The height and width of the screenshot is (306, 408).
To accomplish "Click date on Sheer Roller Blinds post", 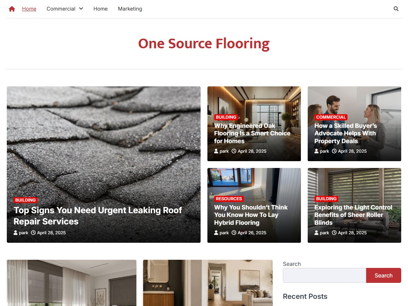I will pyautogui.click(x=352, y=233).
